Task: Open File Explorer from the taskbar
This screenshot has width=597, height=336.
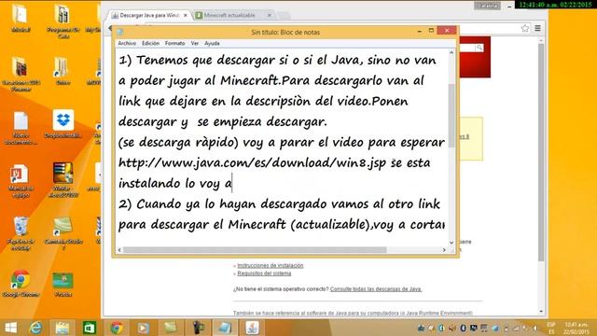Action: click(x=62, y=328)
